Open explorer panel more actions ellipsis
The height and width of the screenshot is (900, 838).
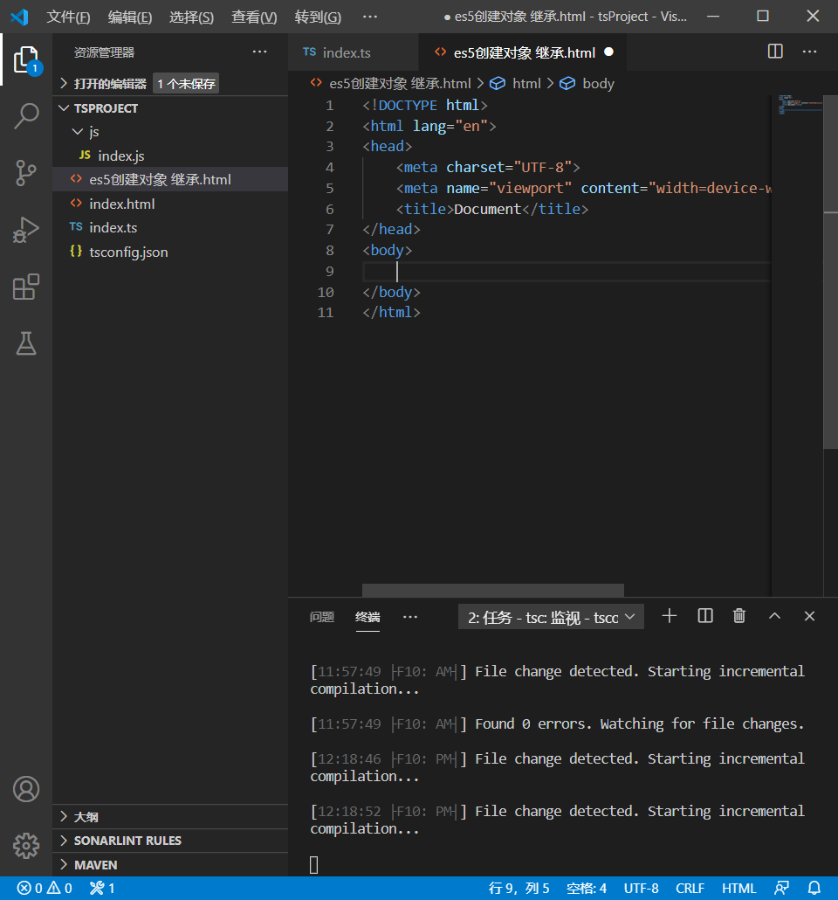[x=260, y=52]
